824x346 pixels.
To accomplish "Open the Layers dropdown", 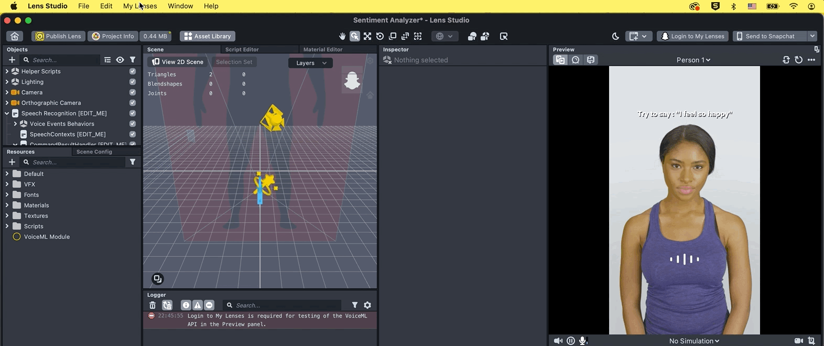I will click(310, 63).
